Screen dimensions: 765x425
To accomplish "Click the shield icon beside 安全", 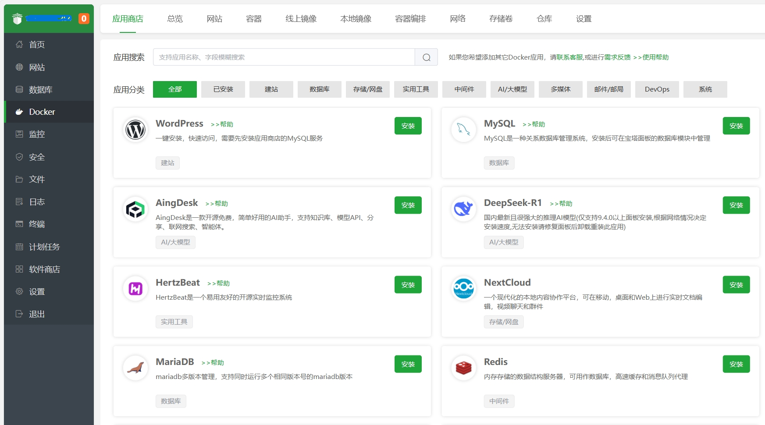I will pos(19,157).
